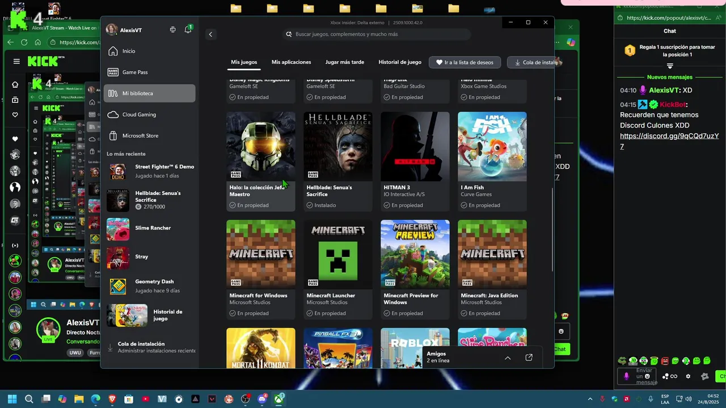Image resolution: width=726 pixels, height=408 pixels.
Task: Open the Discord invite link in chat
Action: coord(669,141)
